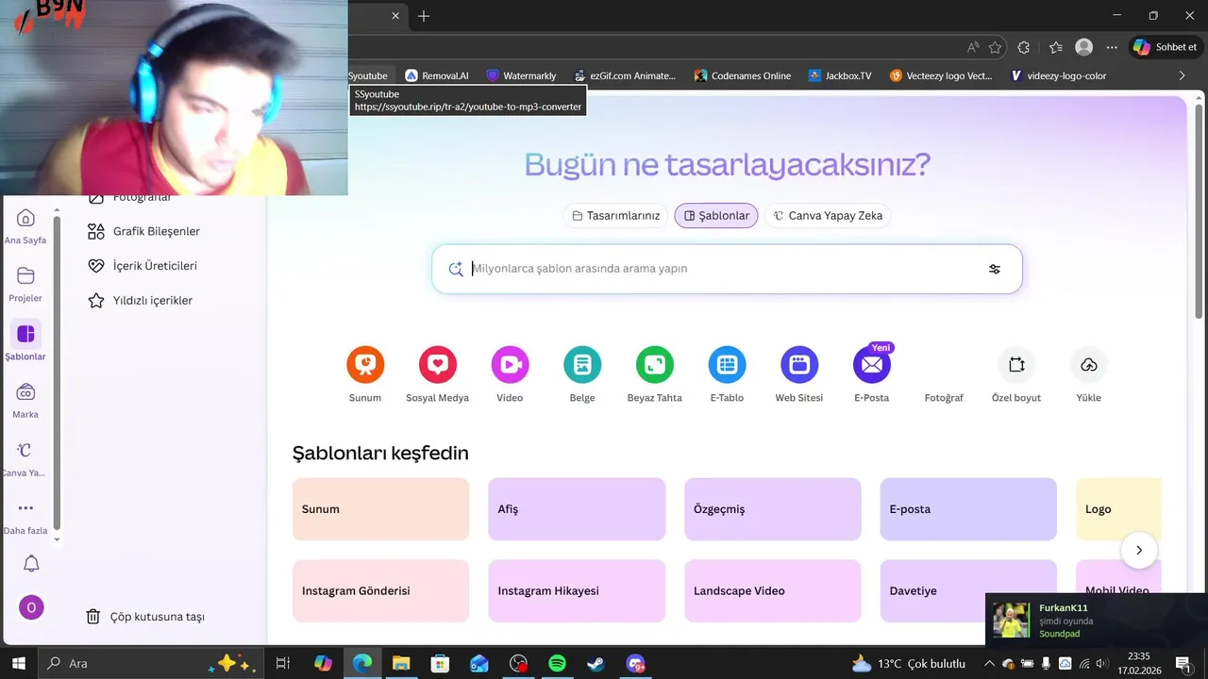Open search filter settings icon

coord(994,269)
